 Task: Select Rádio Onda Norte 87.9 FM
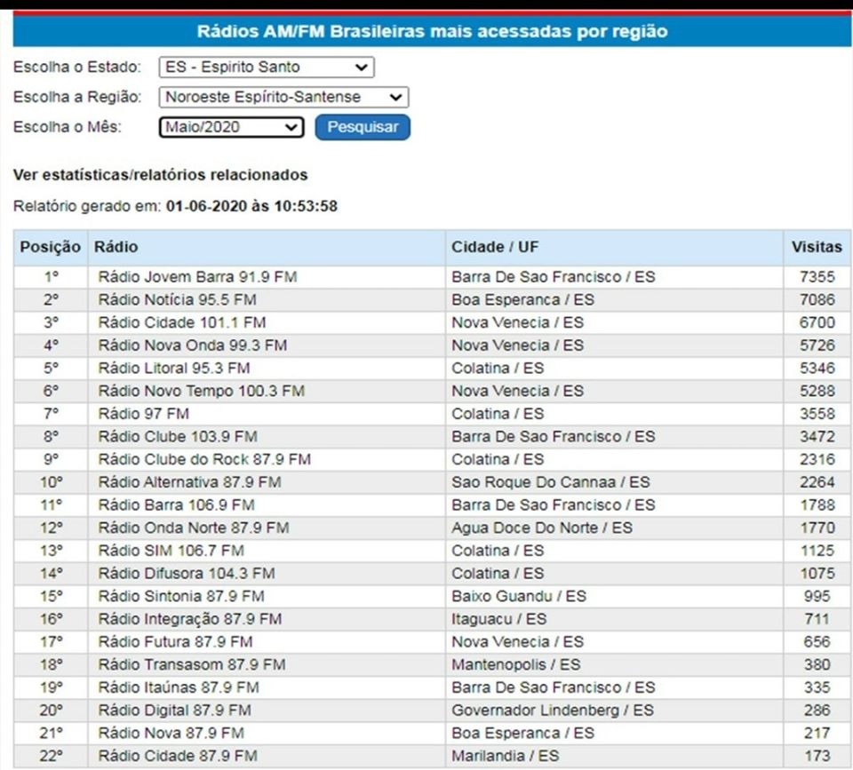point(194,528)
